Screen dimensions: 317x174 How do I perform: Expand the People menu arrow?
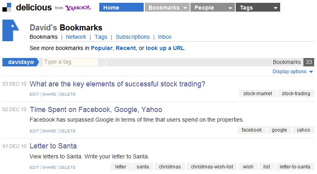pyautogui.click(x=230, y=8)
